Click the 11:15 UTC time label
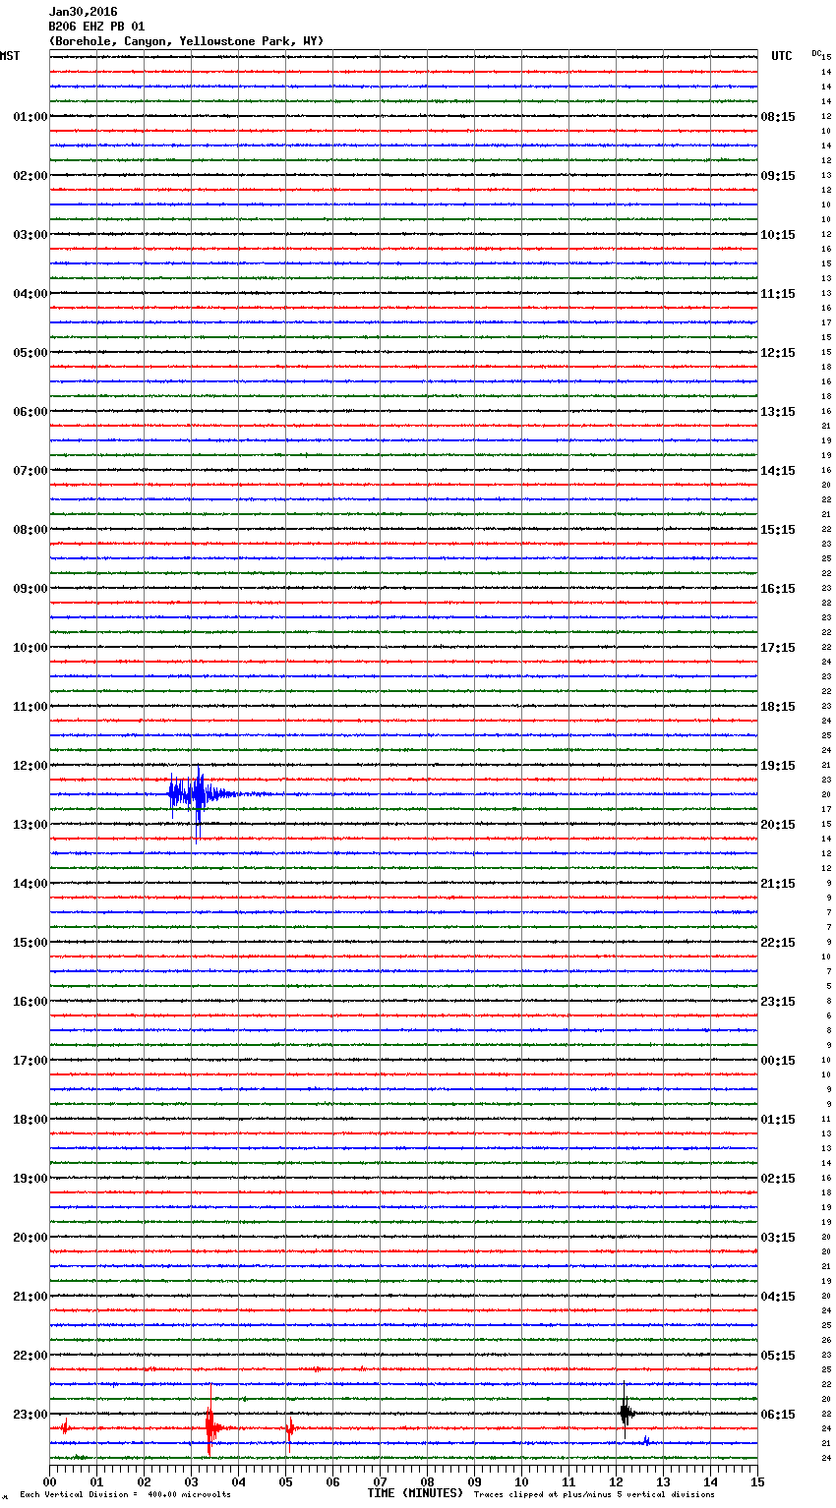 click(778, 294)
